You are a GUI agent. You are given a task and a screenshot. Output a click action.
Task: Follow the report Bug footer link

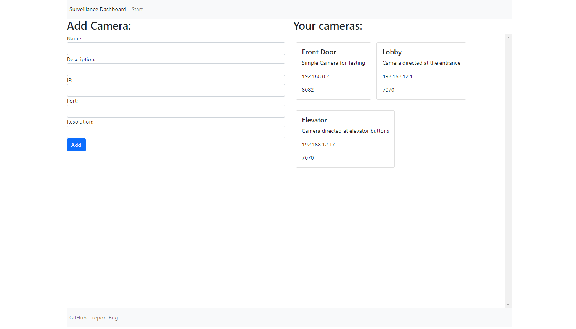coord(105,318)
